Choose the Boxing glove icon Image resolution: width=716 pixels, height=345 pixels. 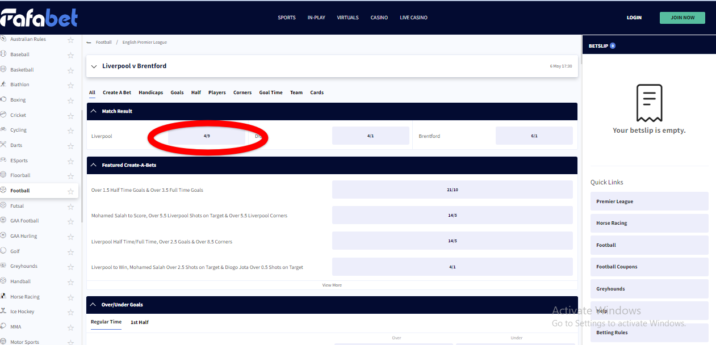point(3,100)
